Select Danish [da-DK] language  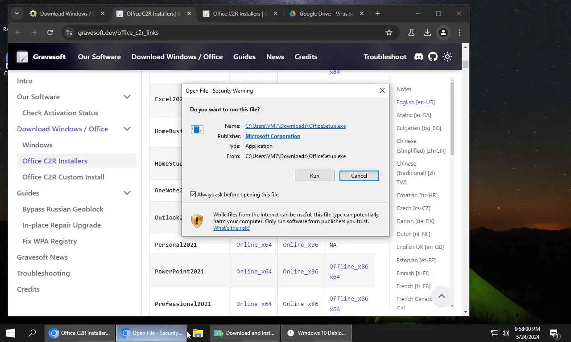pyautogui.click(x=415, y=221)
